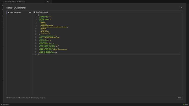Click the closing brace on line 27
The image size is (189, 106).
[x=38, y=54]
